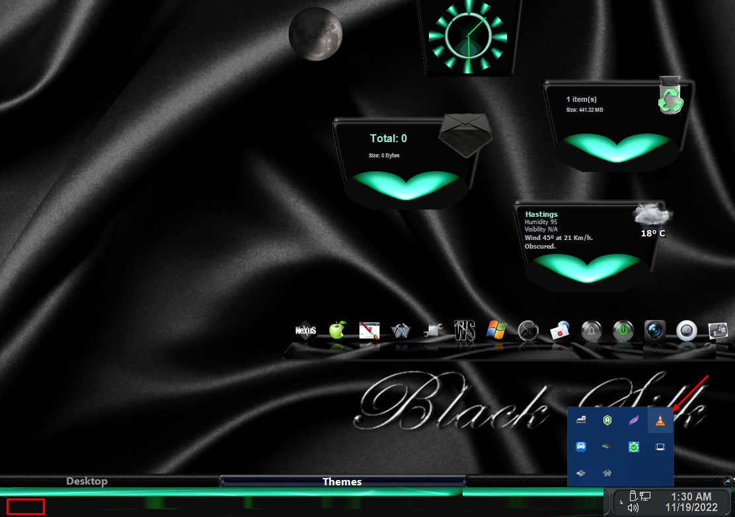
Task: Click the speaker volume tray icon
Action: tap(633, 508)
